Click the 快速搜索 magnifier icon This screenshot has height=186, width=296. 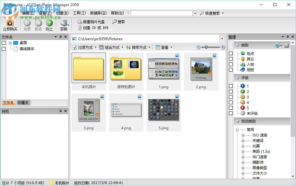tap(202, 13)
